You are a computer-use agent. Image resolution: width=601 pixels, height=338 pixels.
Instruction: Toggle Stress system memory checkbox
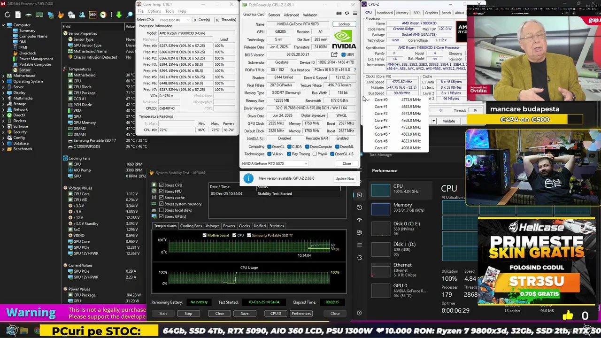pyautogui.click(x=161, y=204)
